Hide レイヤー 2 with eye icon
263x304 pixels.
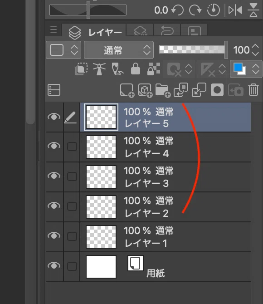point(54,206)
